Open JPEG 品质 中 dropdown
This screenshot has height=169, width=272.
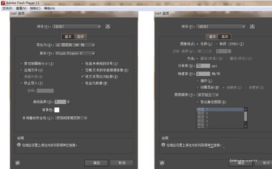tap(204, 51)
